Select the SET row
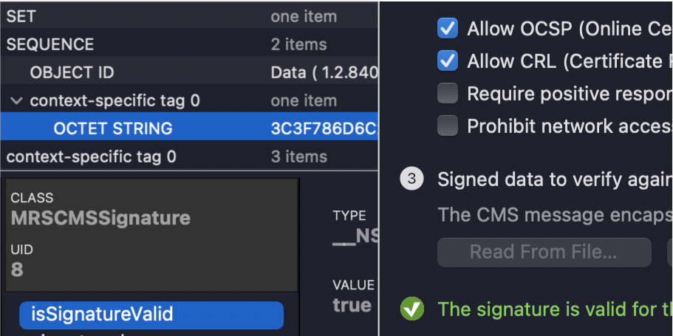This screenshot has width=673, height=336. (189, 17)
